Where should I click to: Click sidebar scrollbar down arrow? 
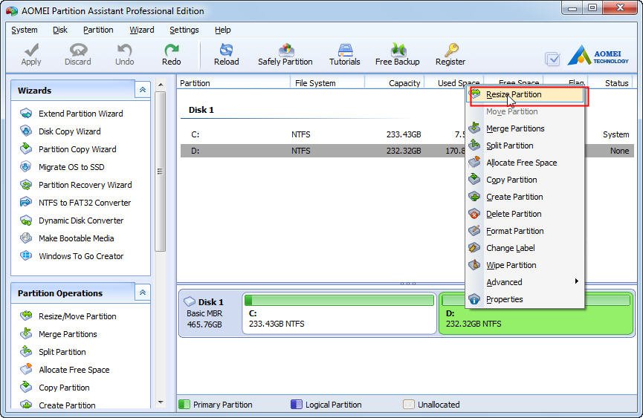tap(161, 402)
